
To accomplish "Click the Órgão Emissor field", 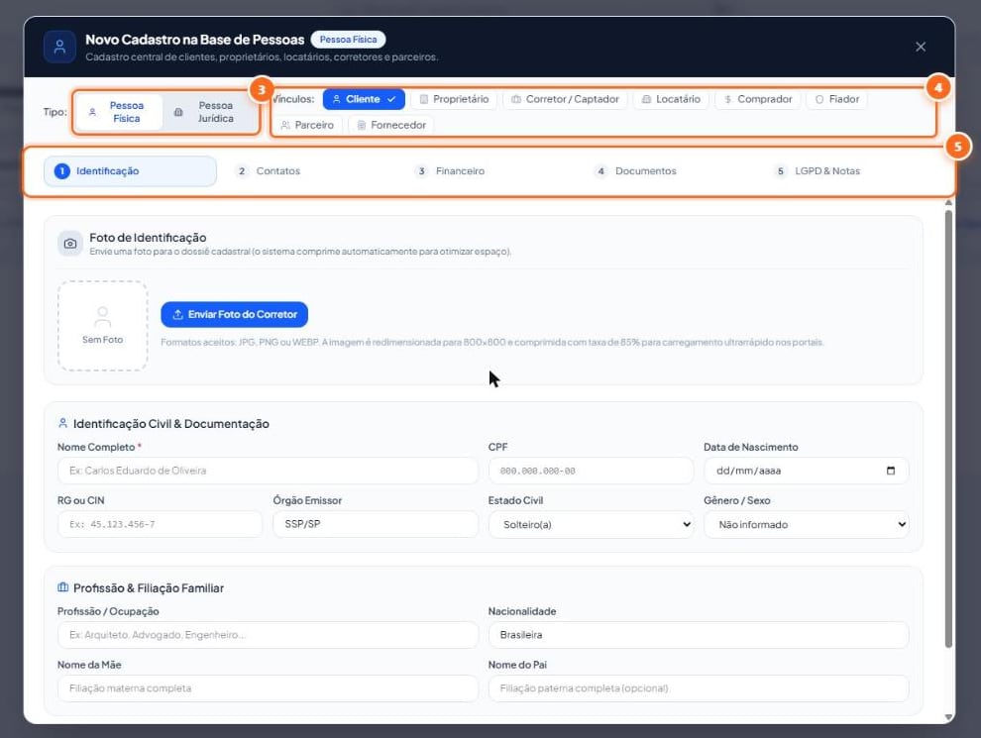I will 376,524.
